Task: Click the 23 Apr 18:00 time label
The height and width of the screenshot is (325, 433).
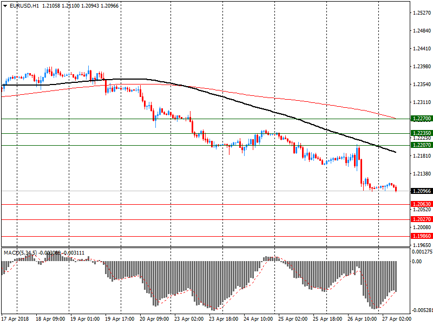Action: coord(224,319)
